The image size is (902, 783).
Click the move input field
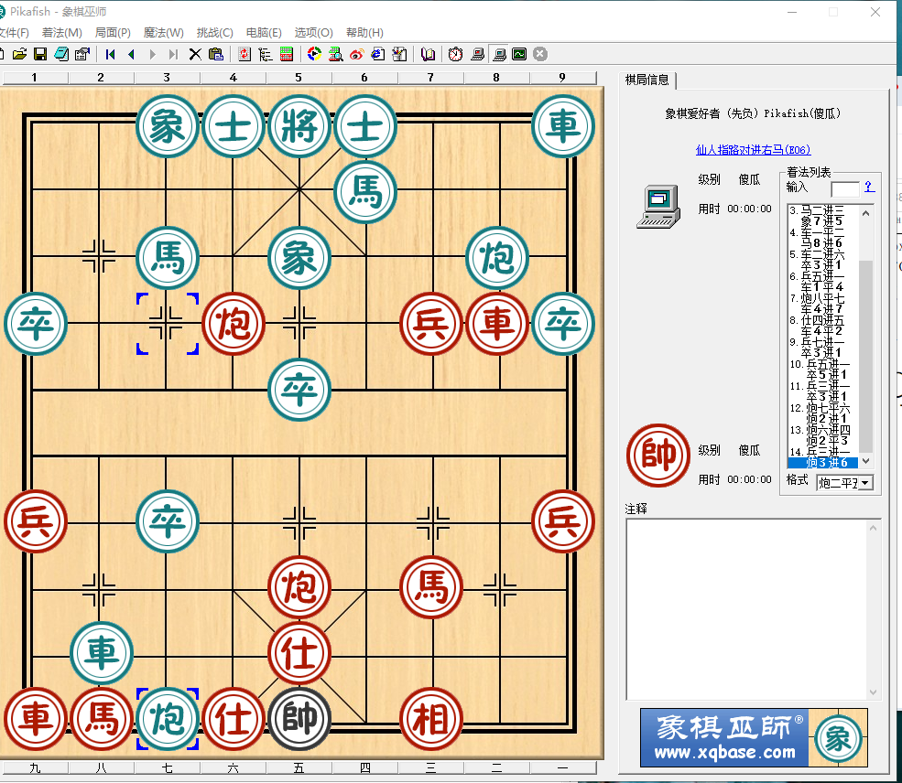[x=845, y=188]
